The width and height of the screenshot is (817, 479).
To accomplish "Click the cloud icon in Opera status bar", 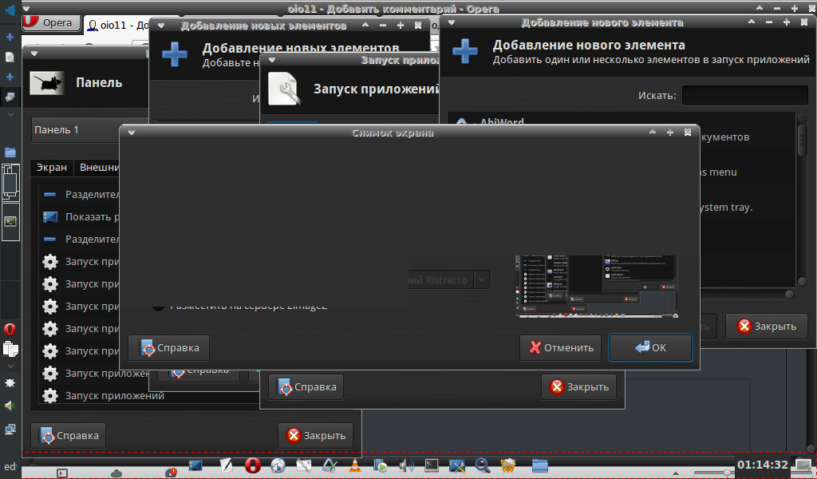I will [x=116, y=473].
